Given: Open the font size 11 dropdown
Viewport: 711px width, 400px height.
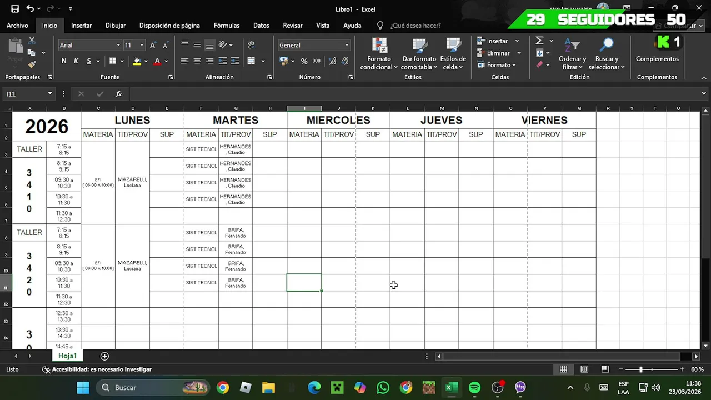Looking at the screenshot, I should coord(142,45).
